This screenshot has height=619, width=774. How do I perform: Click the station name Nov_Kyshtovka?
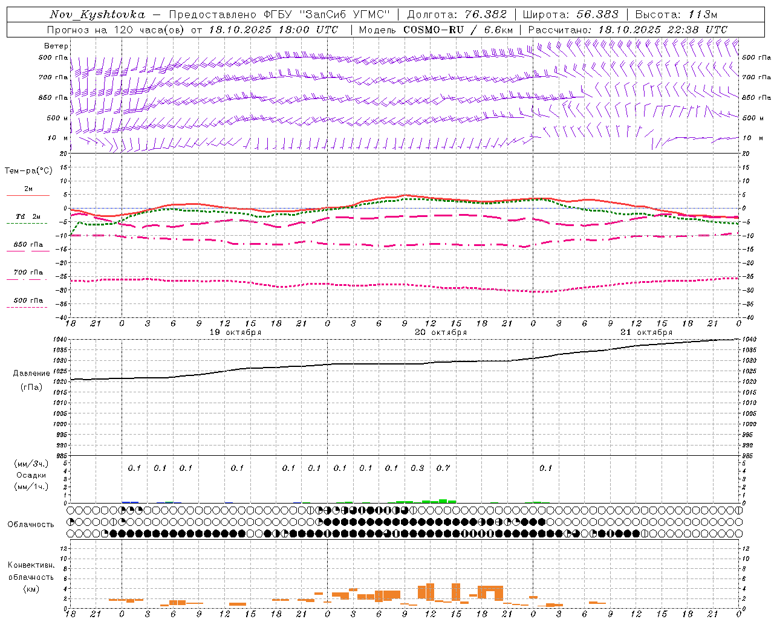(97, 15)
